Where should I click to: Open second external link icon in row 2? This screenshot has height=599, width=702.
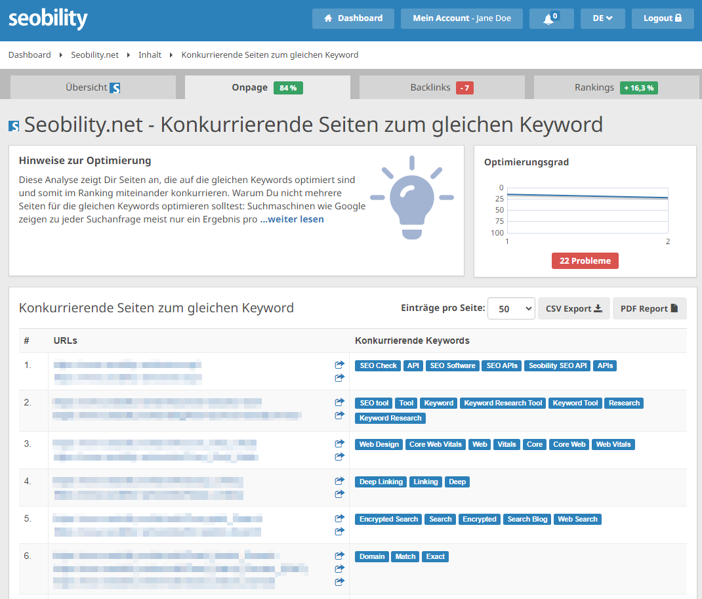(x=339, y=415)
